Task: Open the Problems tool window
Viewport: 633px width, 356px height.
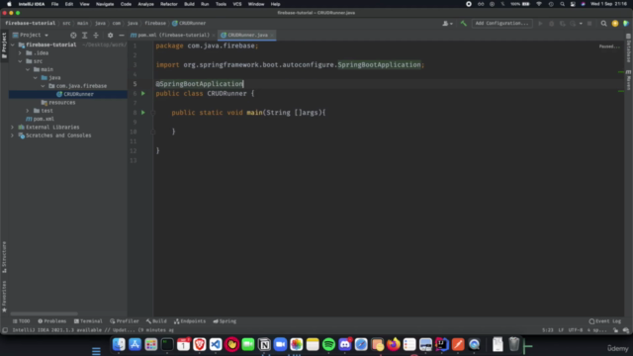Action: click(52, 321)
